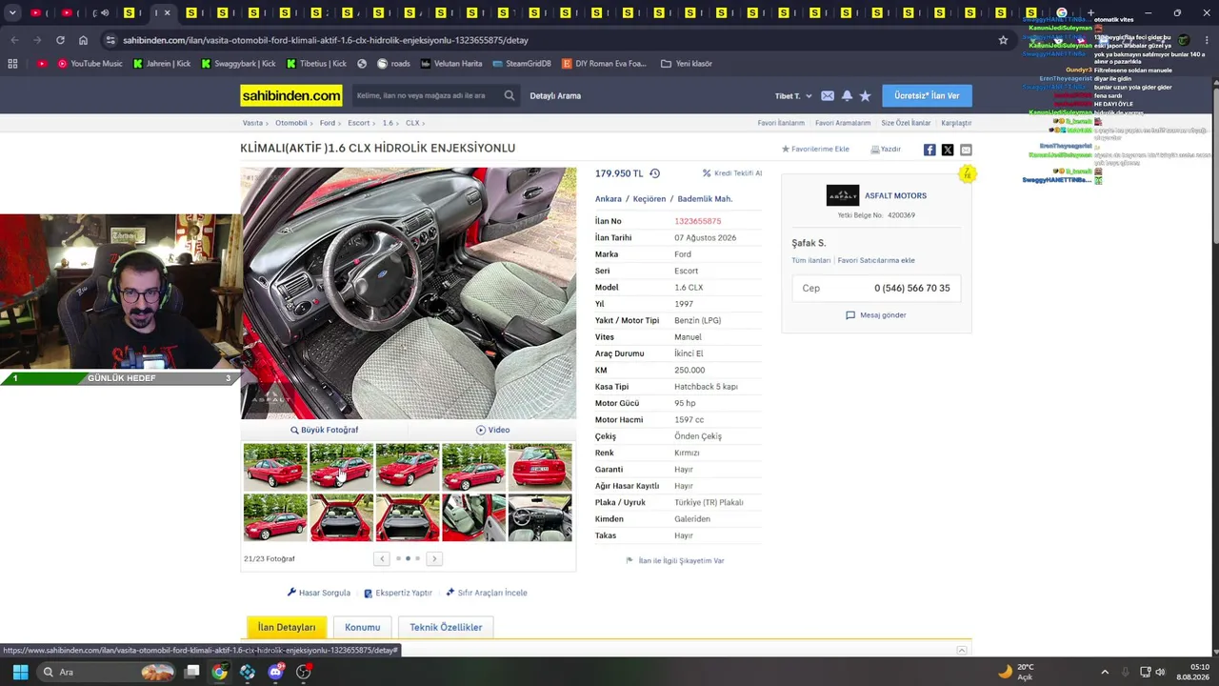
Task: Open the notifications bell icon
Action: (847, 96)
